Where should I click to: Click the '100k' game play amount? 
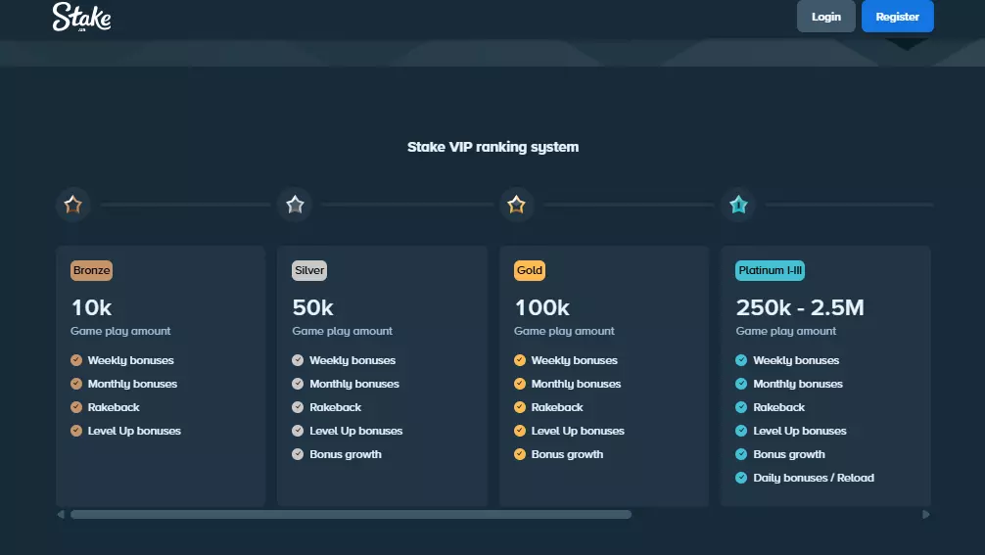[542, 307]
